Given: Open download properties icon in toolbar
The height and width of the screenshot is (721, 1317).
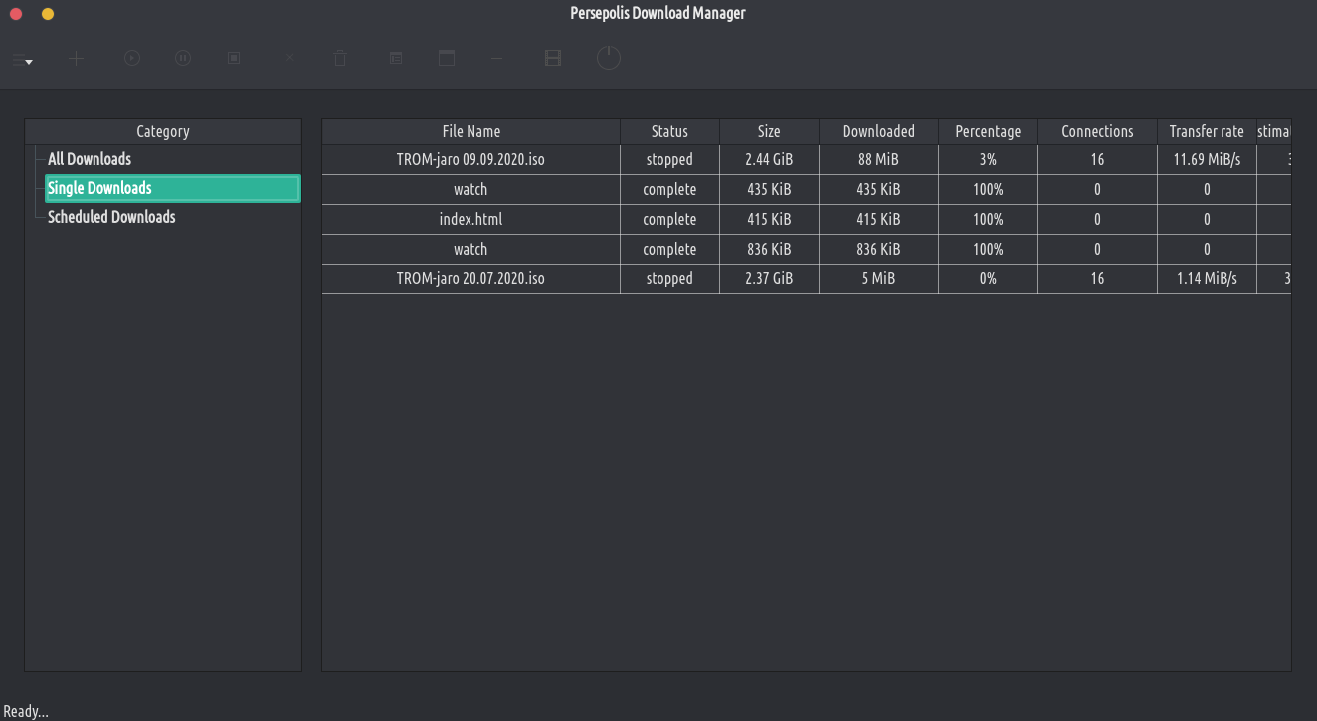Looking at the screenshot, I should [x=396, y=59].
